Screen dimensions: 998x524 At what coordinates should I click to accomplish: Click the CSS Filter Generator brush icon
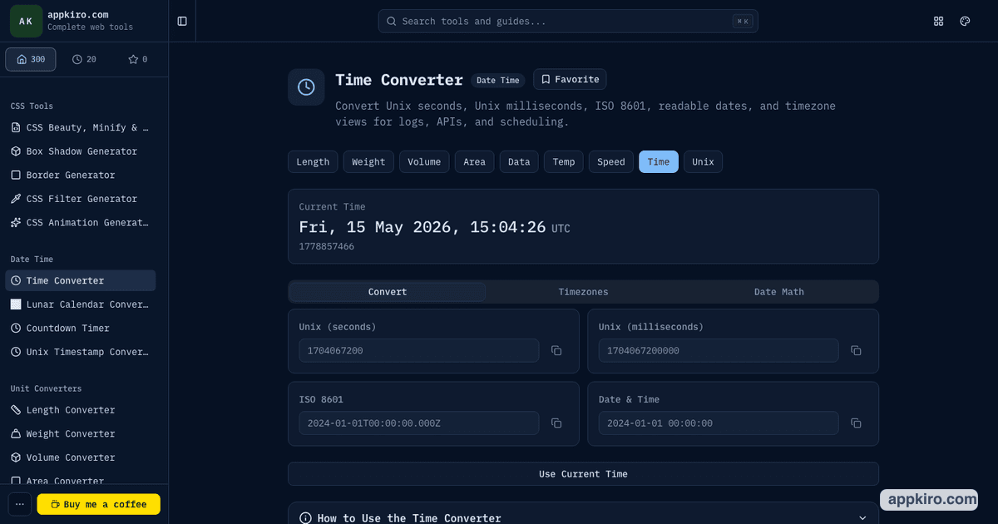(x=16, y=199)
